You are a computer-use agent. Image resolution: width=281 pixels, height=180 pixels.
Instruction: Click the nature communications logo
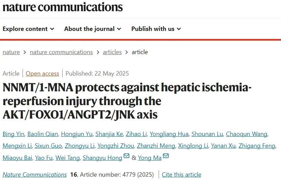[x=63, y=7]
